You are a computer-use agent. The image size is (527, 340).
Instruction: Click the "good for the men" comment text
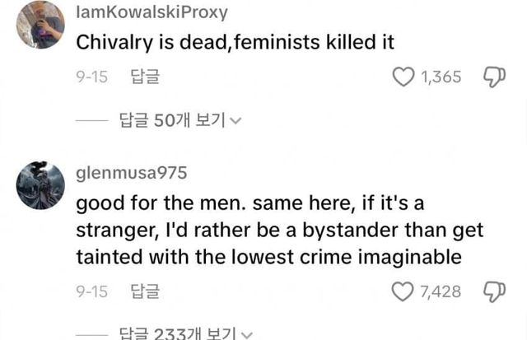pyautogui.click(x=280, y=229)
